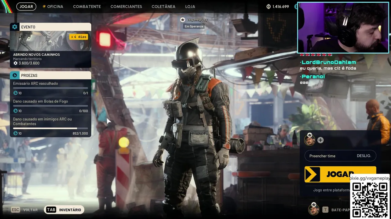This screenshot has height=219, width=391.
Task: Open the PROEZAS panel header
Action: [50, 75]
